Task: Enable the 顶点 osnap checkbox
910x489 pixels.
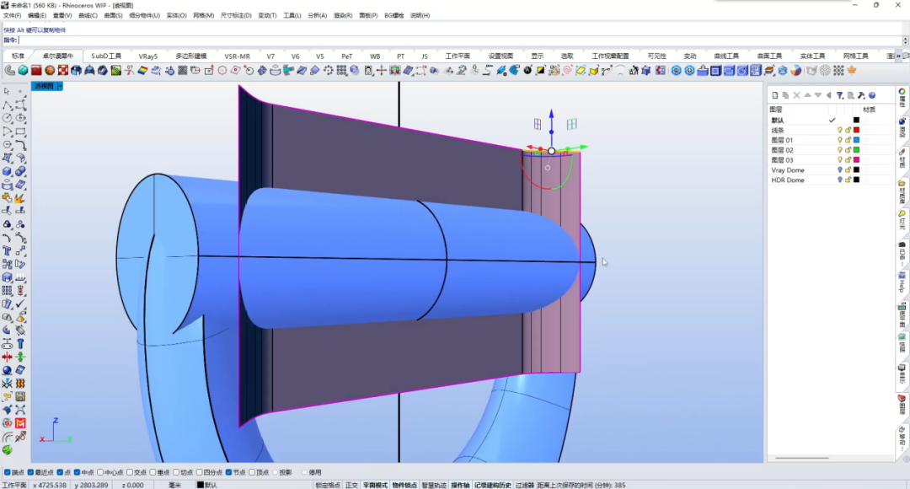Action: pyautogui.click(x=252, y=473)
